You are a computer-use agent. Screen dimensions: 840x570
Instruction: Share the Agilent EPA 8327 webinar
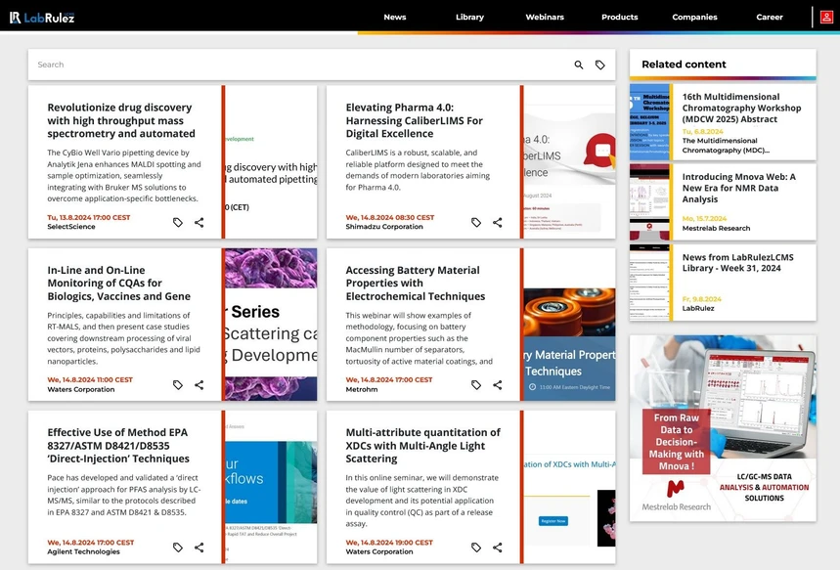[199, 548]
